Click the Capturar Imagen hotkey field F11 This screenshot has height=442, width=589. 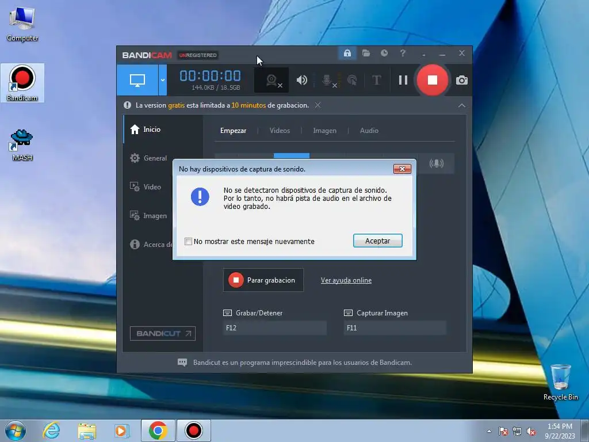click(x=395, y=327)
